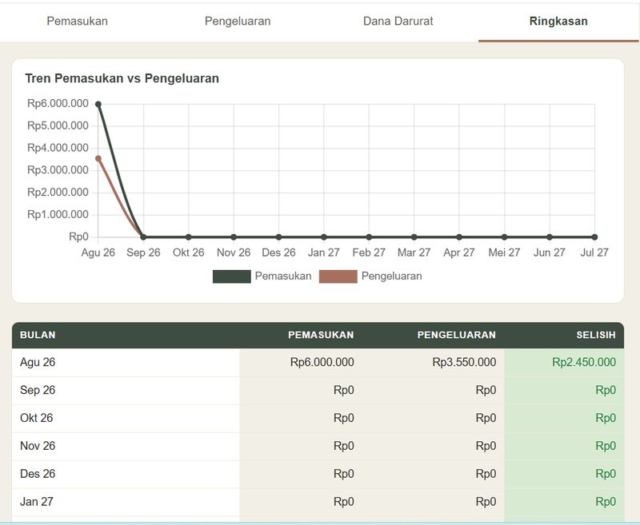Click the PENGELUARAN column header
640x525 pixels.
(x=456, y=335)
